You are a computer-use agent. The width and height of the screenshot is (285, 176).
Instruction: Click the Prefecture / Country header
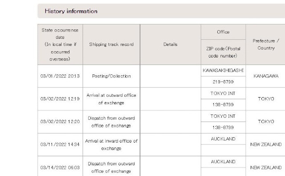(266, 45)
